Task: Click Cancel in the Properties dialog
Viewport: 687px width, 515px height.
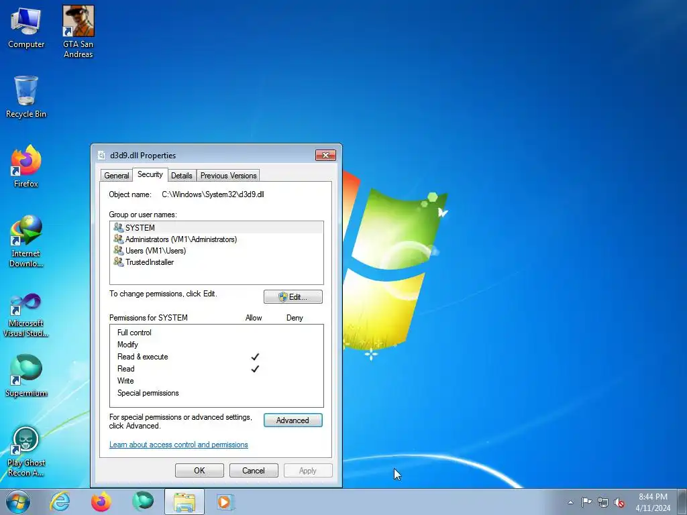Action: (254, 470)
